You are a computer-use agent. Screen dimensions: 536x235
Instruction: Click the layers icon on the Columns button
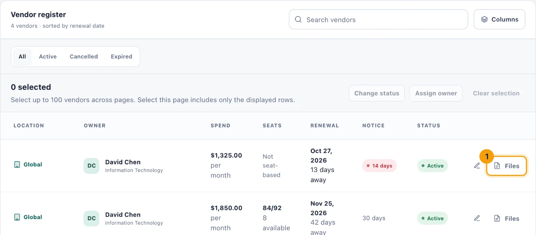(x=485, y=19)
